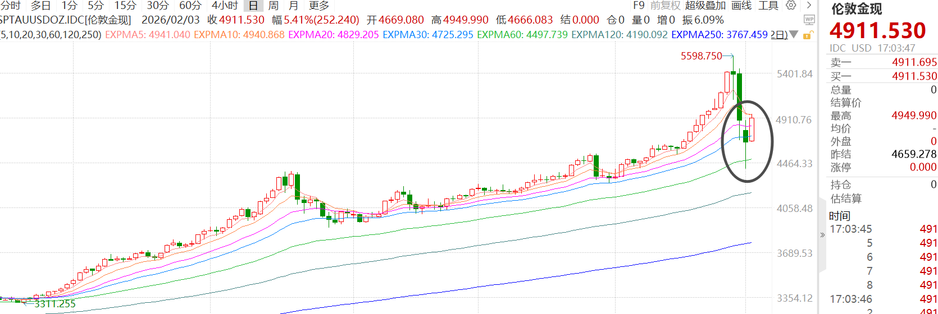Click 最高 value 4949.990
Image resolution: width=938 pixels, height=314 pixels.
(x=914, y=116)
